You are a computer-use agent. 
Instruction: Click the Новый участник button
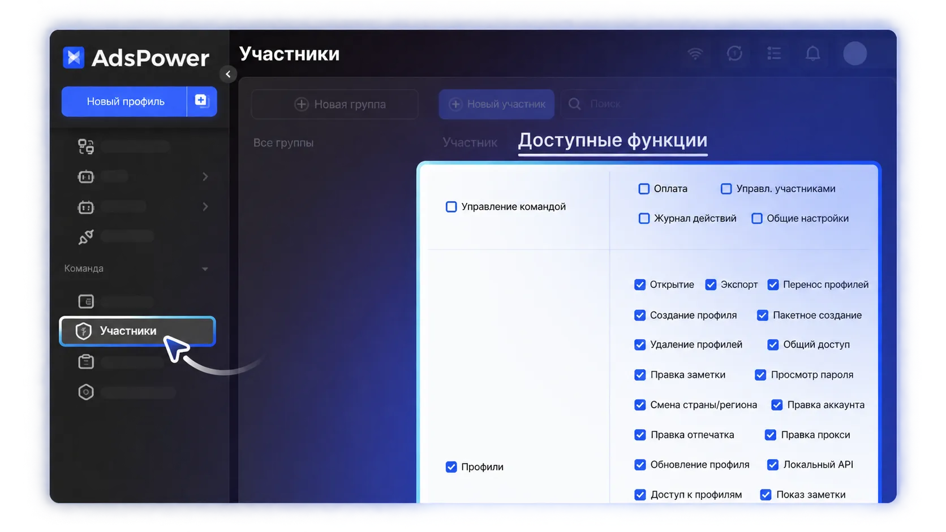tap(496, 104)
